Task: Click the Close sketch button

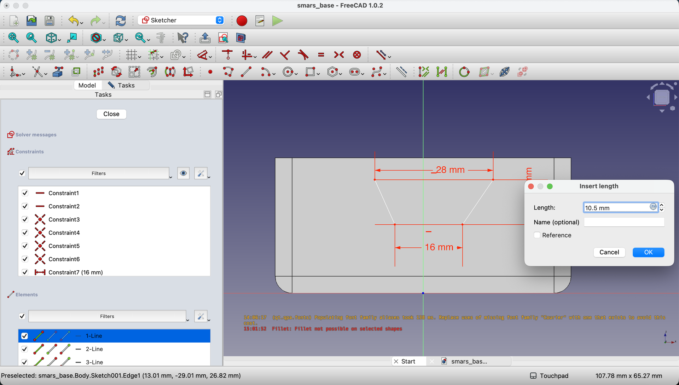Action: pos(111,114)
